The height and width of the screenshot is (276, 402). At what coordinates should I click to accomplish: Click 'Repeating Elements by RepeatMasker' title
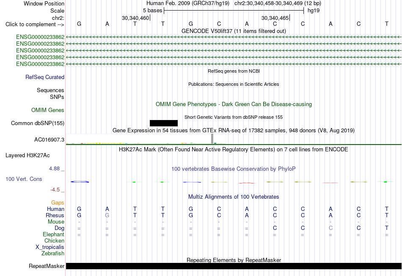234,260
